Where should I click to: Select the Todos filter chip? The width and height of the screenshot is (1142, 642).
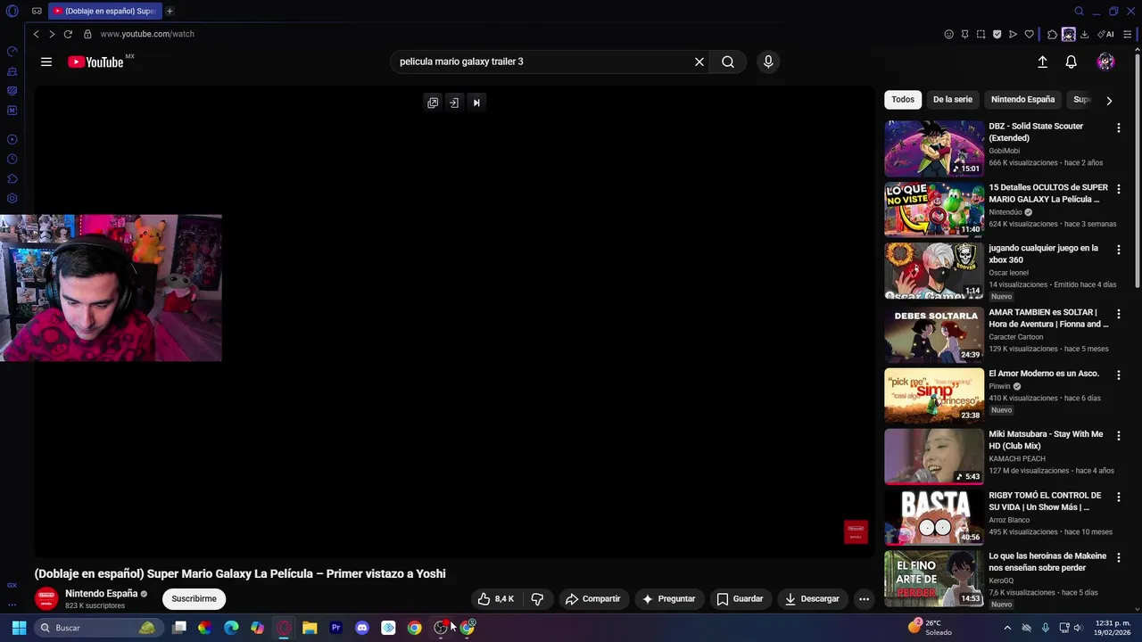903,100
